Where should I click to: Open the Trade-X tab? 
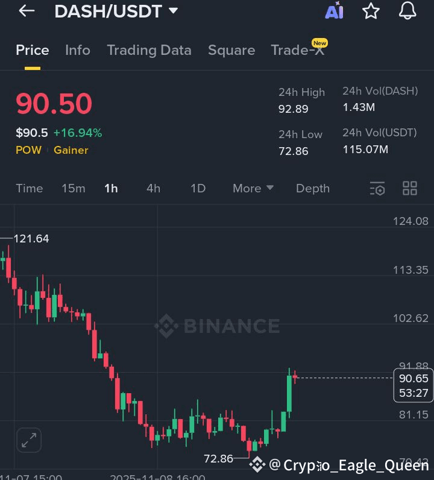click(298, 50)
